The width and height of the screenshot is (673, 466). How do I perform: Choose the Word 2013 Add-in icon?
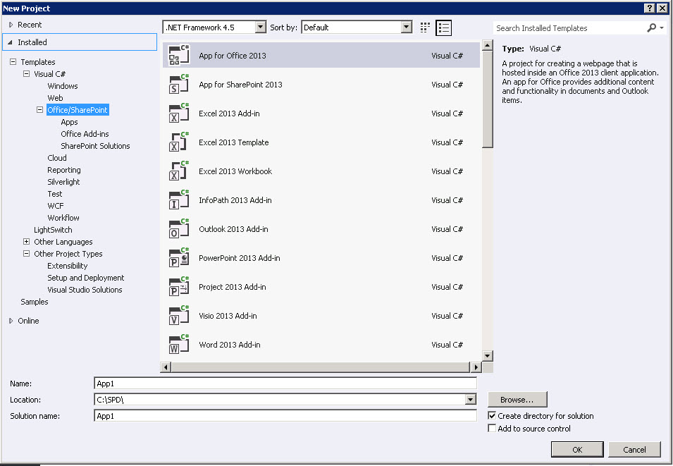click(x=179, y=345)
